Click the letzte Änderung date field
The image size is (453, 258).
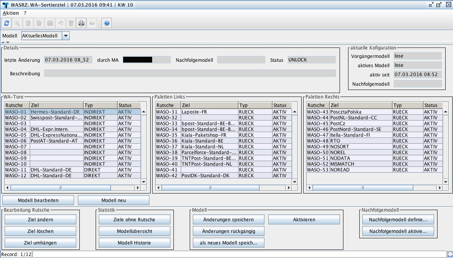pos(68,59)
